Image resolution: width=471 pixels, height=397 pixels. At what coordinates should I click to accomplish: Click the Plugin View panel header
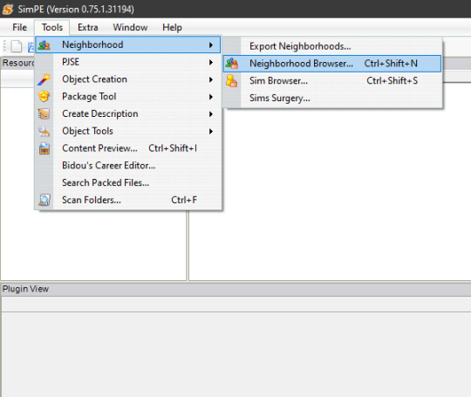click(235, 289)
